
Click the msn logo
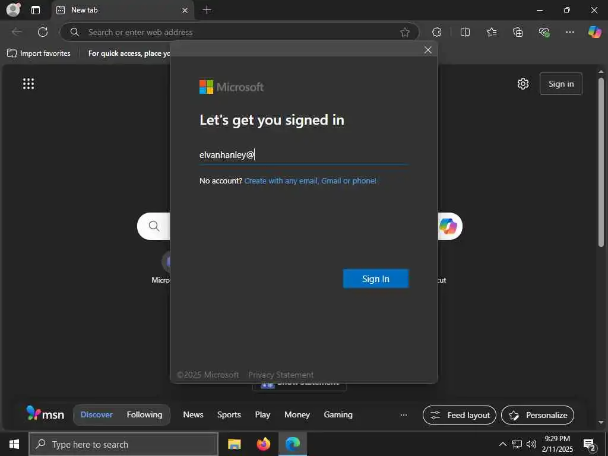coord(45,414)
